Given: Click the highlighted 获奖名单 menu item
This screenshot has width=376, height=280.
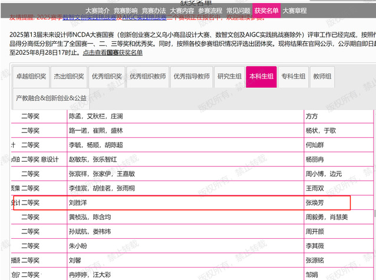Looking at the screenshot, I should click(267, 11).
